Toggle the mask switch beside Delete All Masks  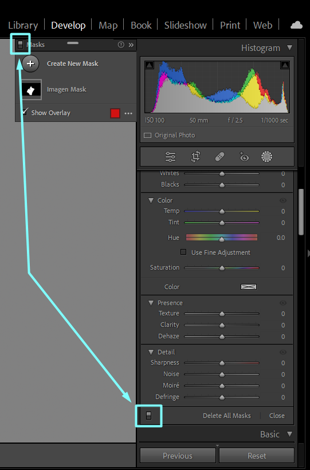click(x=148, y=416)
